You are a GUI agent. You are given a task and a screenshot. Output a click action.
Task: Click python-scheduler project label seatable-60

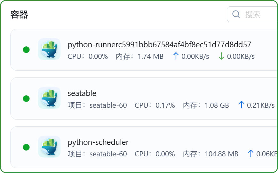(108, 154)
